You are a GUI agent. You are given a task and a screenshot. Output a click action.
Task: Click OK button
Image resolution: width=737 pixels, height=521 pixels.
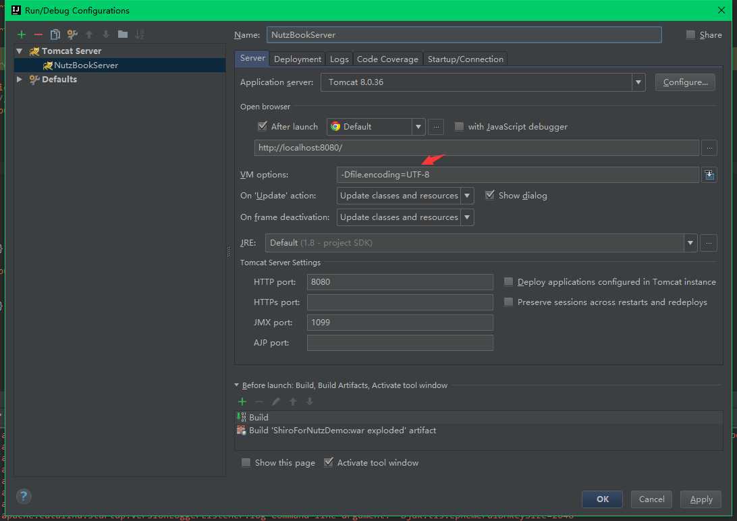click(602, 499)
